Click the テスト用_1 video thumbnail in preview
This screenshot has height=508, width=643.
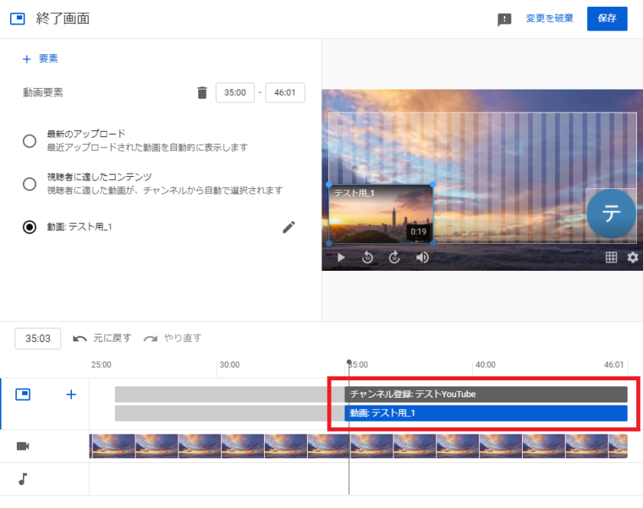380,214
